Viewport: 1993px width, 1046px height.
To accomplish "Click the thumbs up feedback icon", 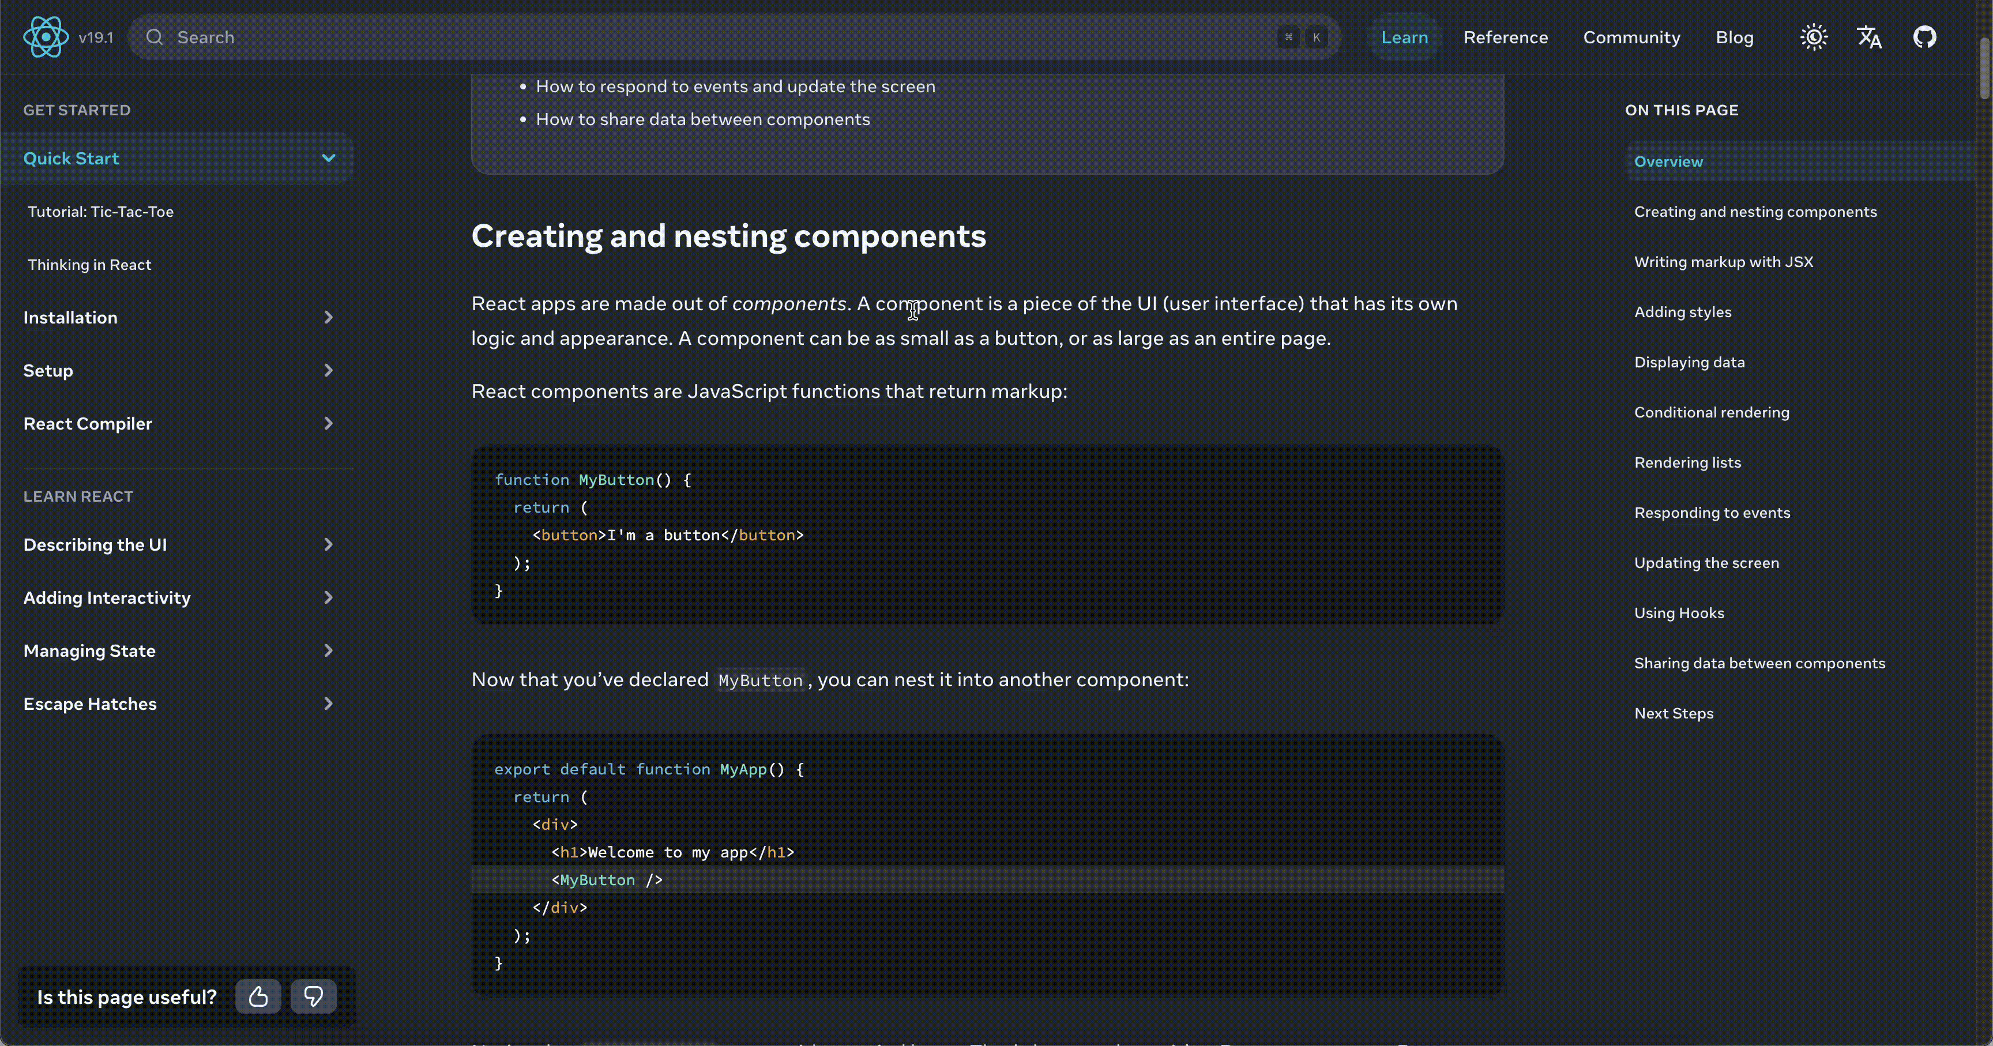I will pyautogui.click(x=258, y=996).
